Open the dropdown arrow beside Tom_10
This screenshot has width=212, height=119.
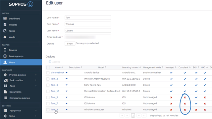[x=67, y=91]
